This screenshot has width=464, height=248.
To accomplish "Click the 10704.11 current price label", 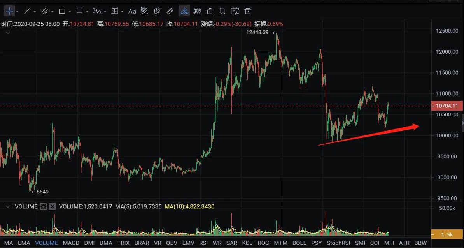I will (447, 106).
